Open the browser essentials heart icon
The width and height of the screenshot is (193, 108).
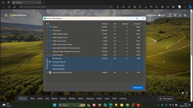[151, 7]
